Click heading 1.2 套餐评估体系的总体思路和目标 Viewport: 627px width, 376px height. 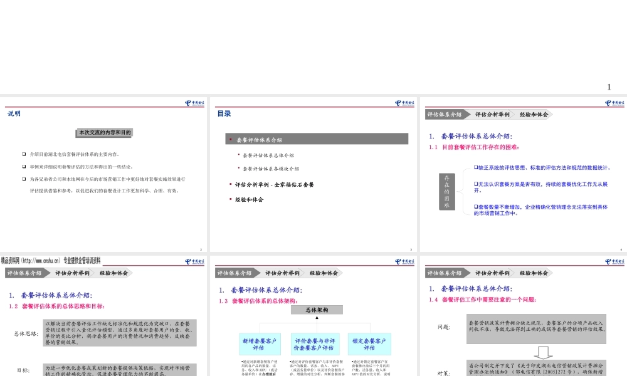point(57,306)
